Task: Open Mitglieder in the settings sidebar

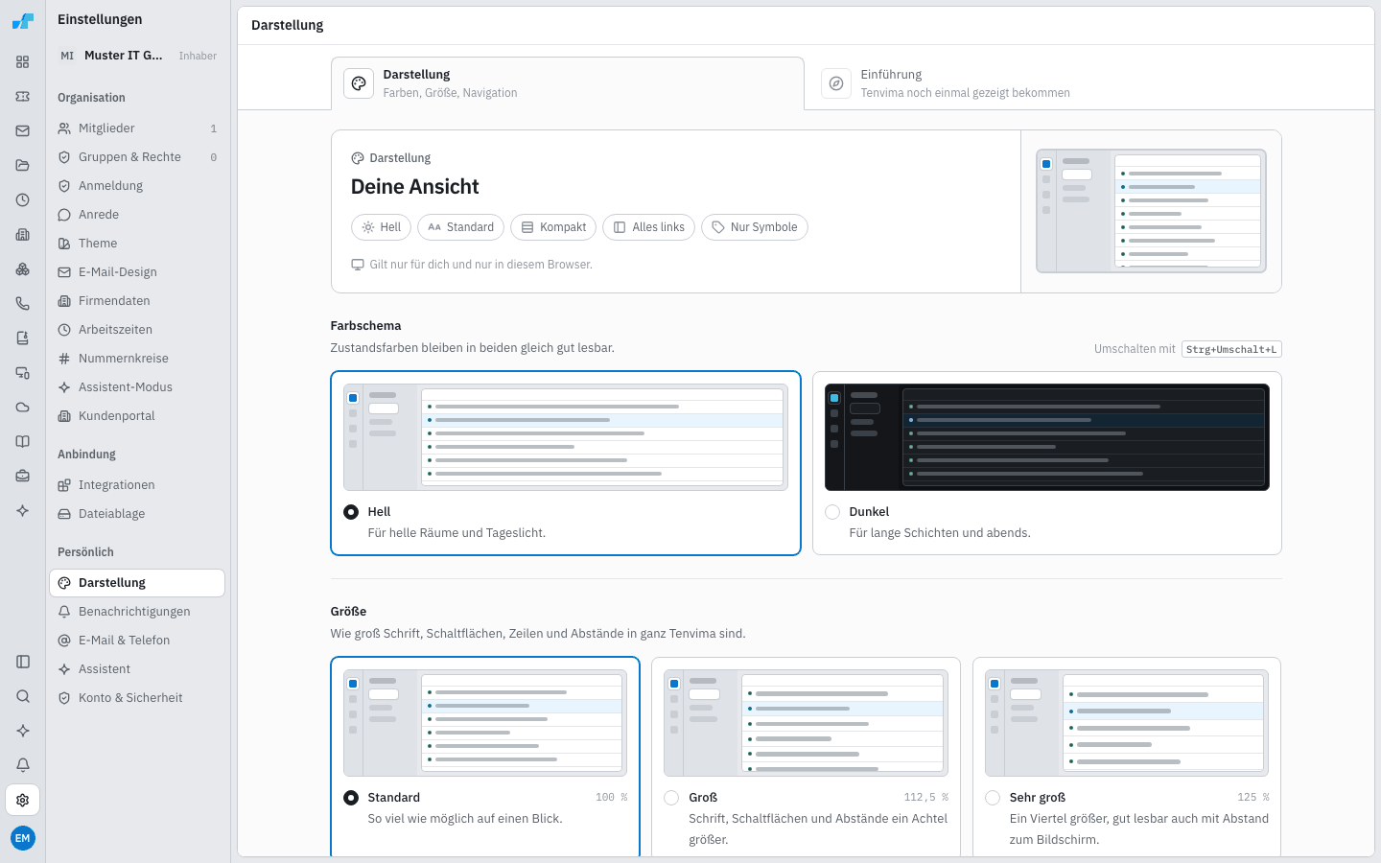Action: point(137,128)
